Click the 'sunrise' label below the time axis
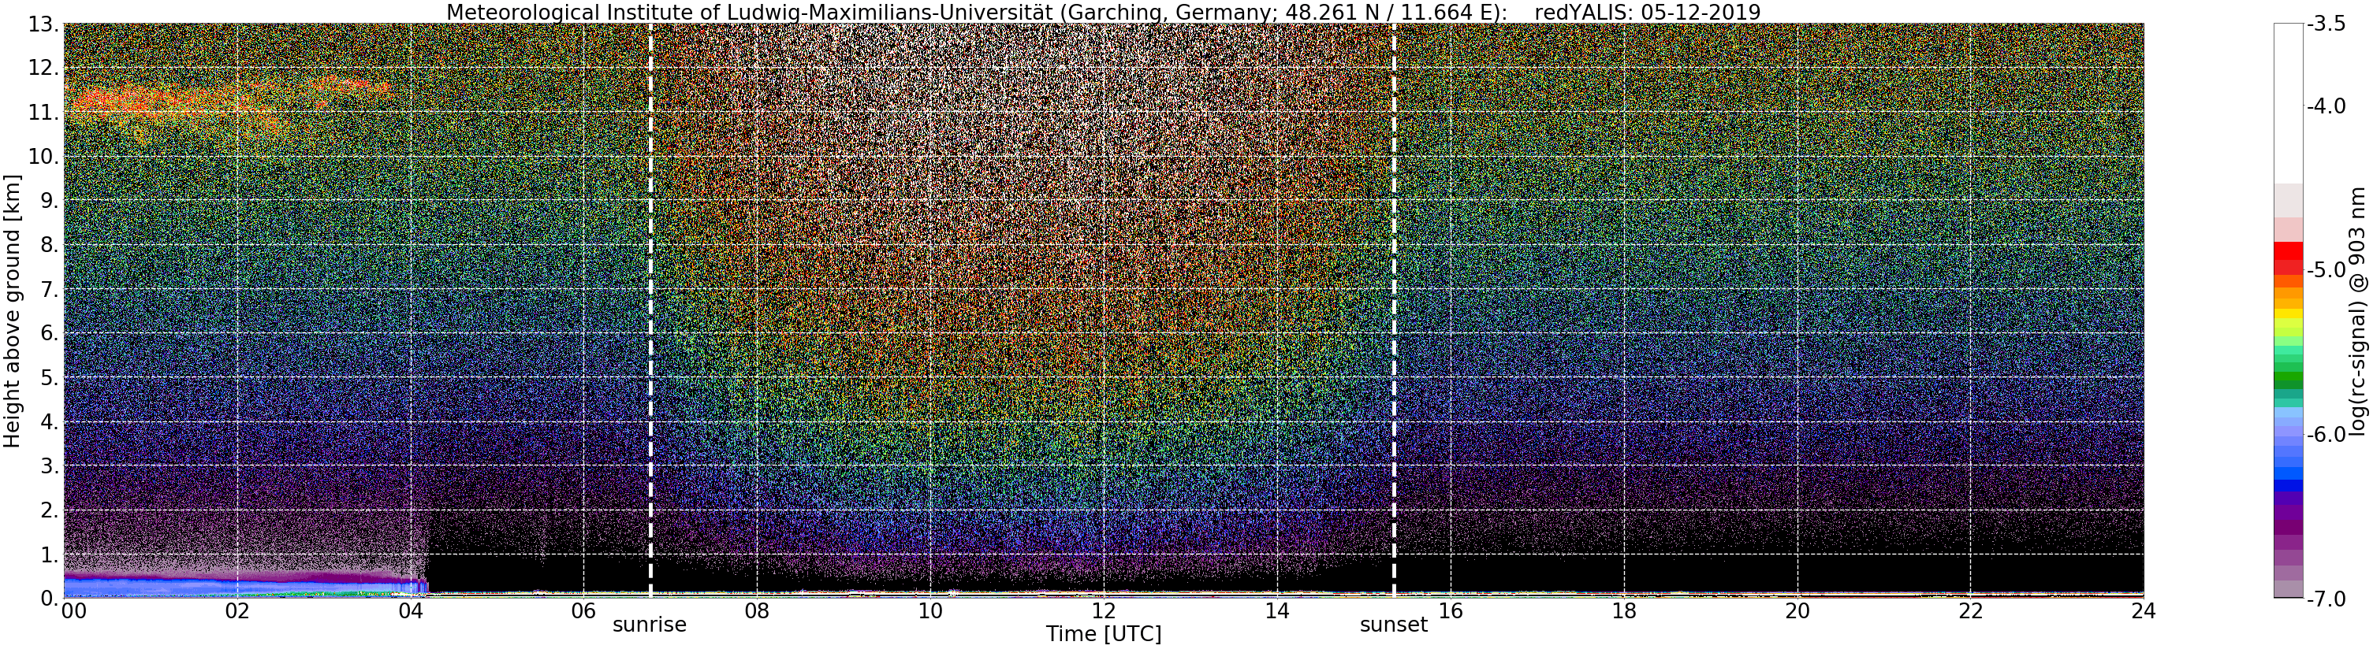The width and height of the screenshot is (2373, 649). click(650, 624)
